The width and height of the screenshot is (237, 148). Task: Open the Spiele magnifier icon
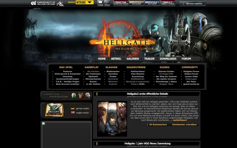(x=107, y=3)
